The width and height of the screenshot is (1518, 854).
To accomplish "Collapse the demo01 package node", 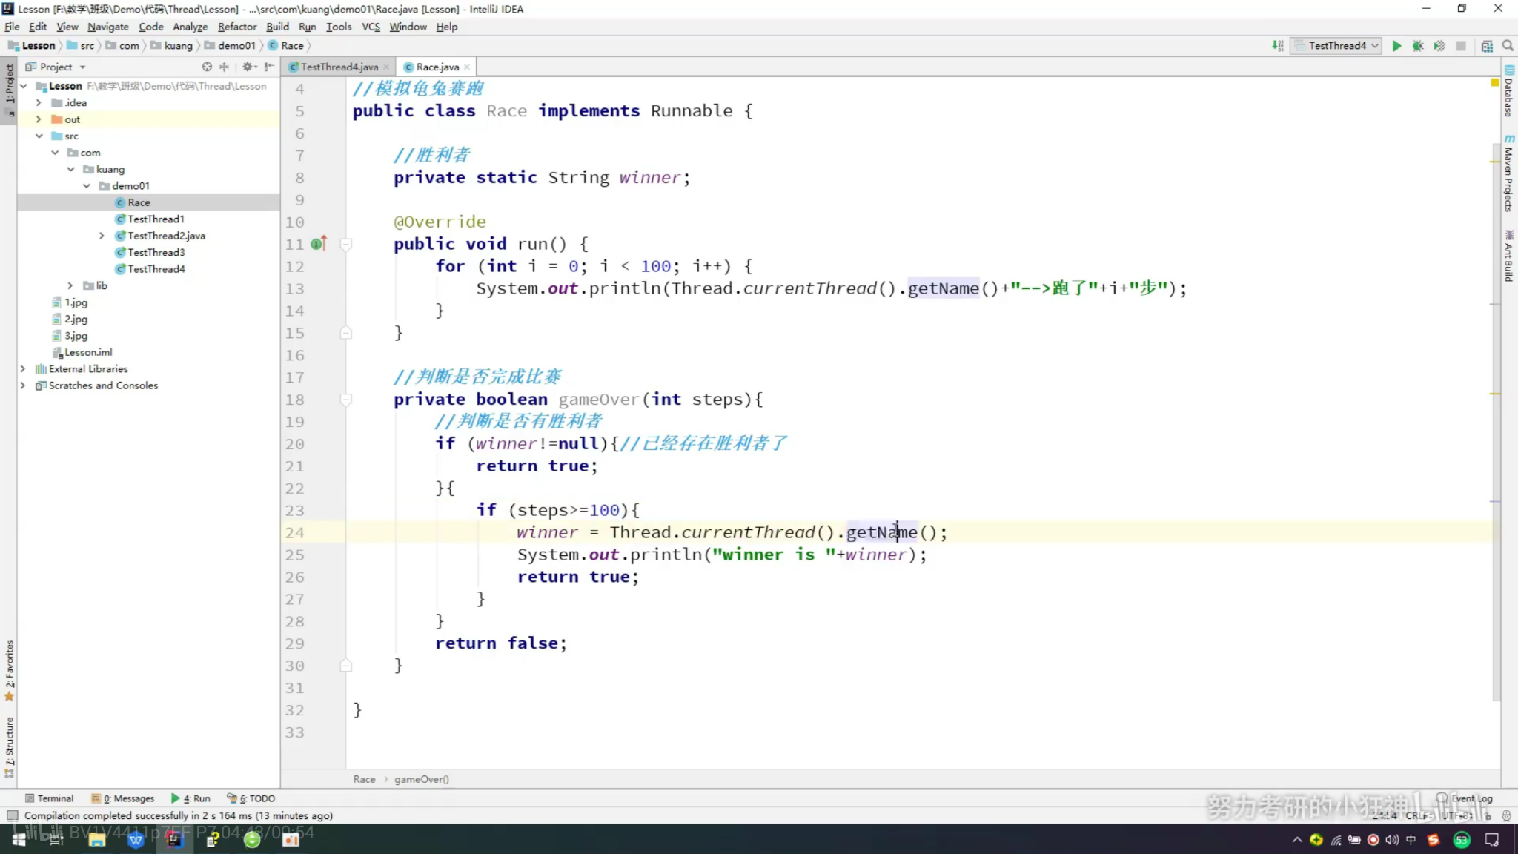I will click(87, 185).
